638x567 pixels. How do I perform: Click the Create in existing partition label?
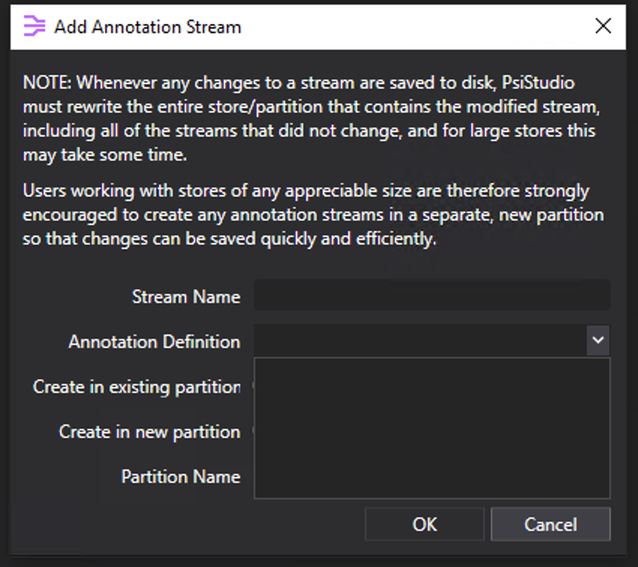(135, 387)
